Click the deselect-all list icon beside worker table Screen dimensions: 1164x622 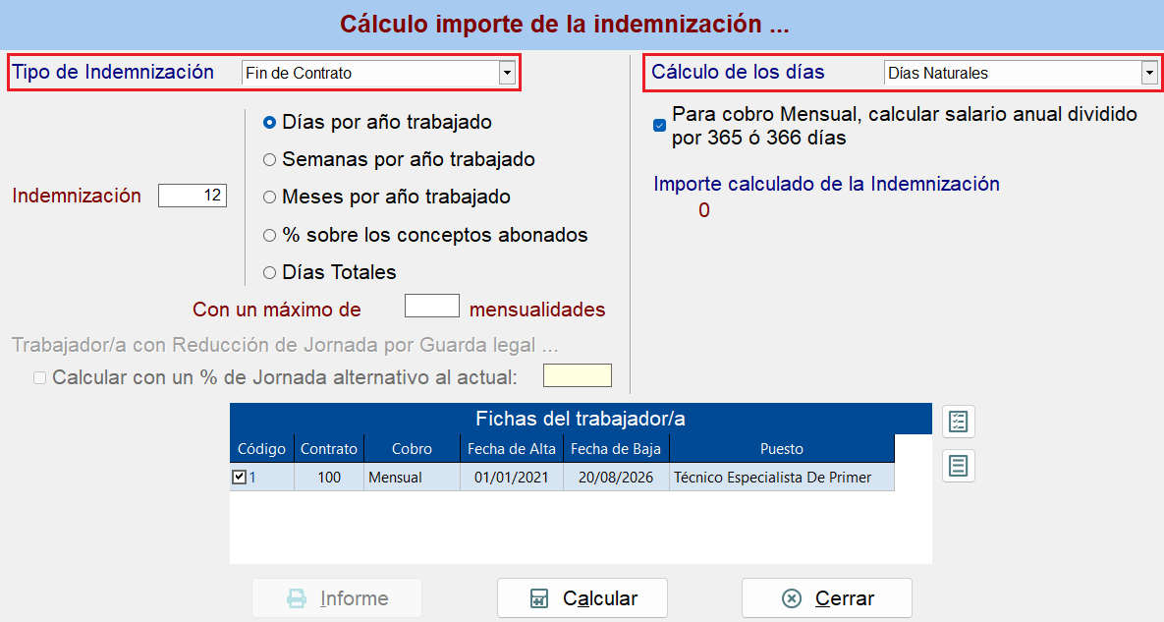pyautogui.click(x=959, y=466)
